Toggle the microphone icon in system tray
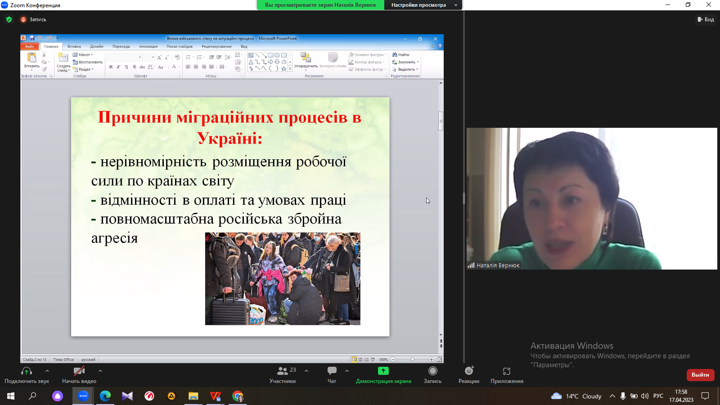Image resolution: width=720 pixels, height=405 pixels. coord(623,396)
